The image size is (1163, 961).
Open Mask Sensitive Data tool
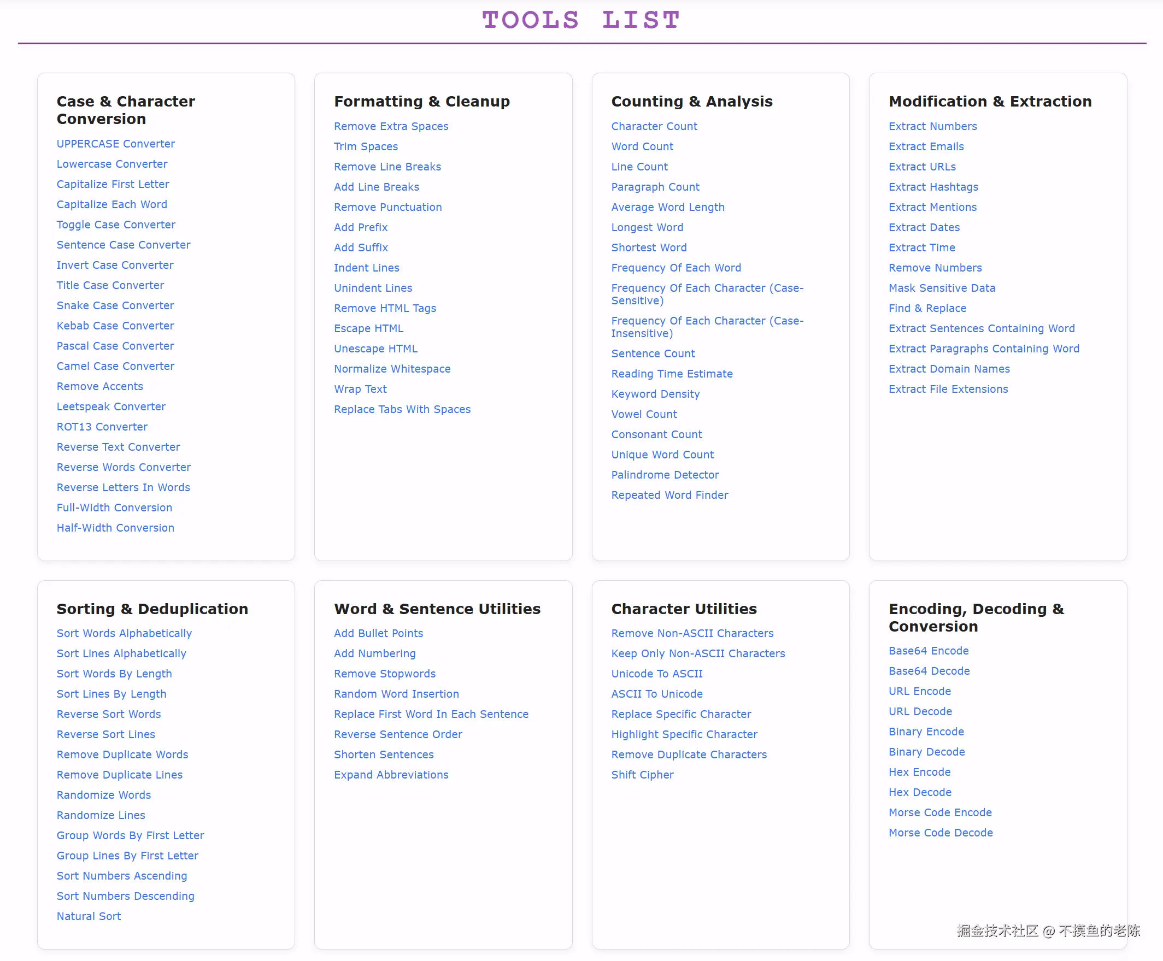(942, 288)
